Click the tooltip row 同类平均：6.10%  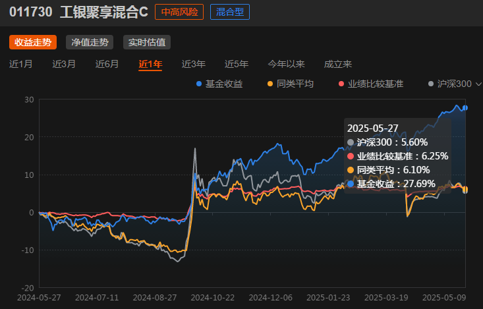(388, 170)
